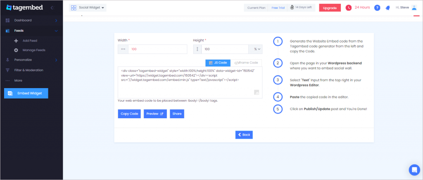This screenshot has width=423, height=180.
Task: Expand the Dashboard submenu chevron
Action: coord(56,20)
